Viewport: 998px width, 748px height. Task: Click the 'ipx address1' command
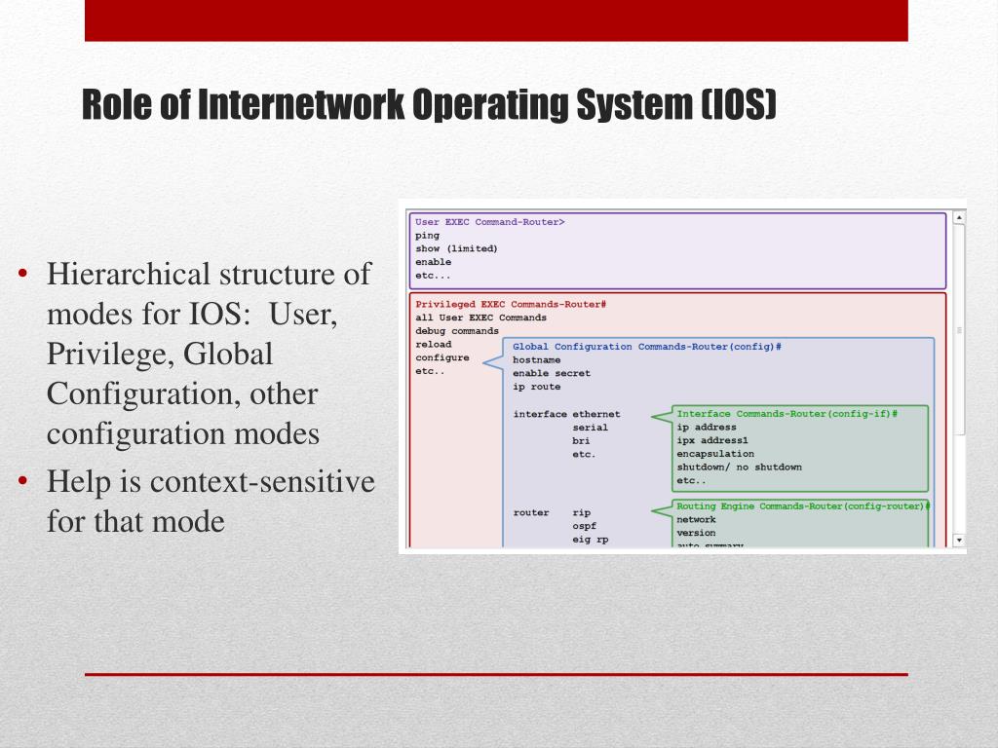(x=712, y=440)
